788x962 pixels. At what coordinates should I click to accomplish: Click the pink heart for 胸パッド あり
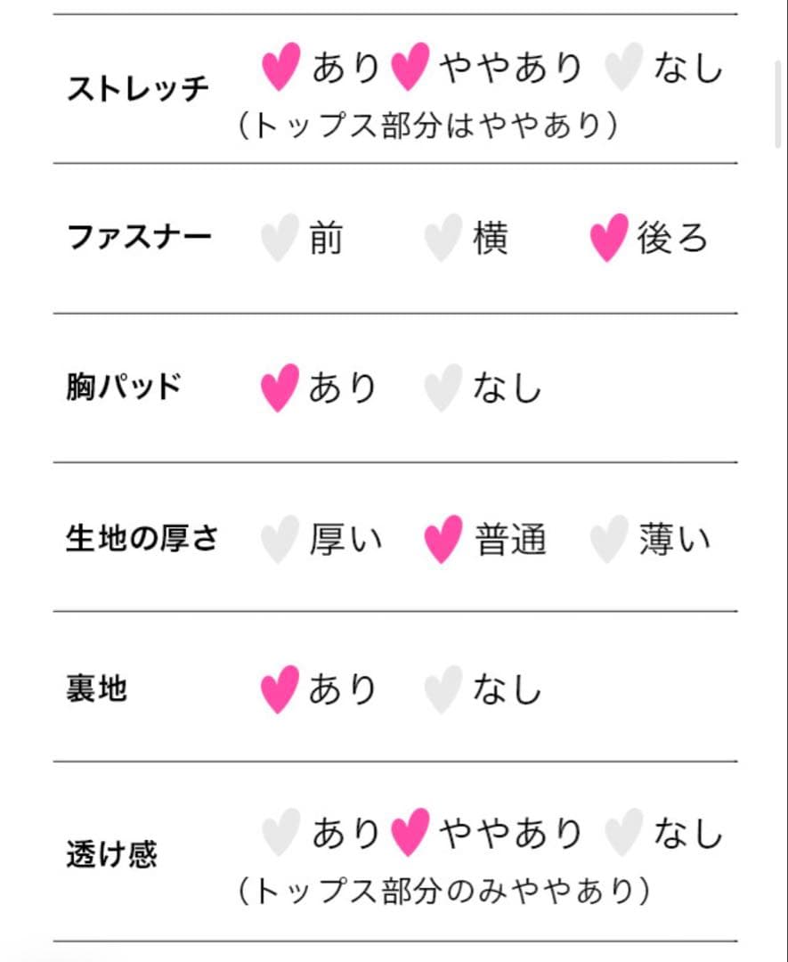(280, 388)
